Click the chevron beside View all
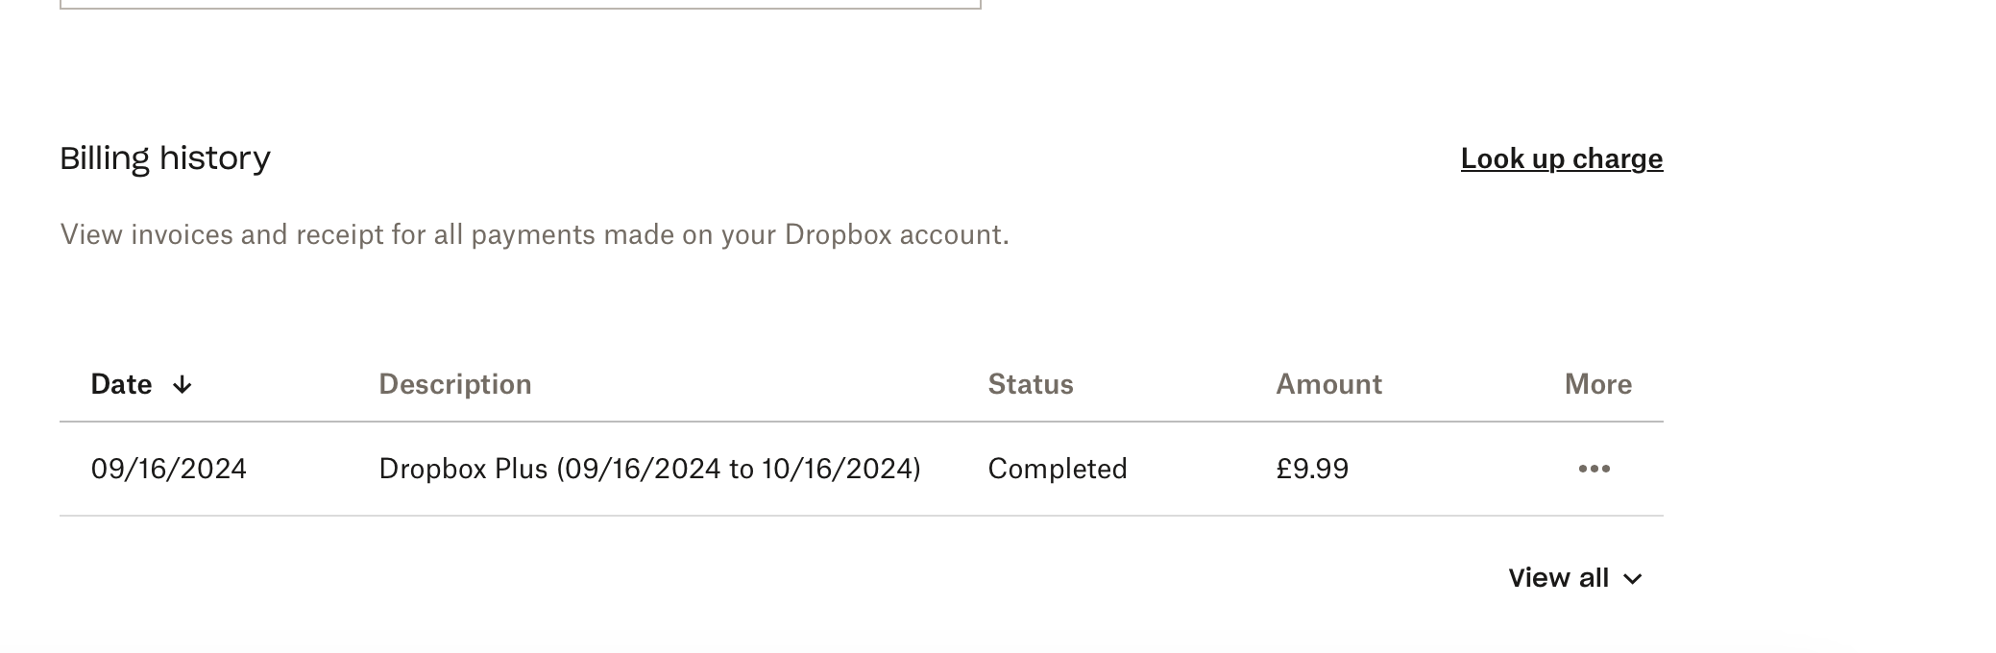1996x653 pixels. point(1633,579)
